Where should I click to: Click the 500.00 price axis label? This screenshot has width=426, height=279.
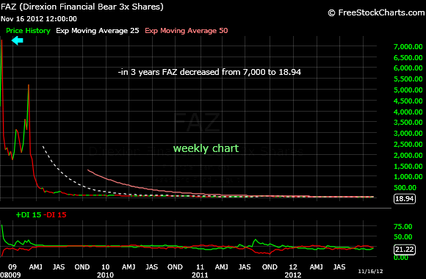(x=405, y=187)
